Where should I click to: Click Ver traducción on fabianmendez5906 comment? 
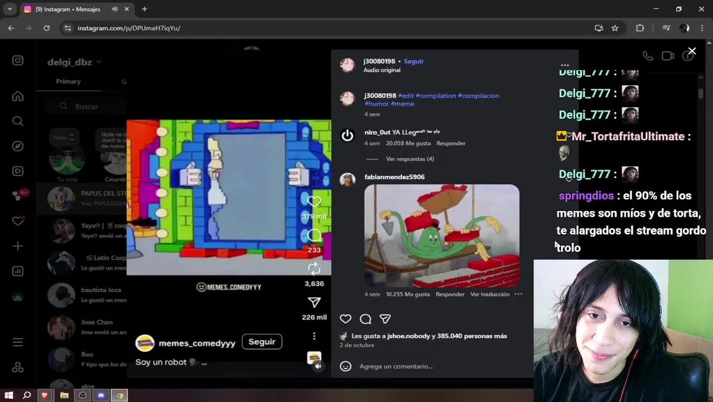coord(490,294)
